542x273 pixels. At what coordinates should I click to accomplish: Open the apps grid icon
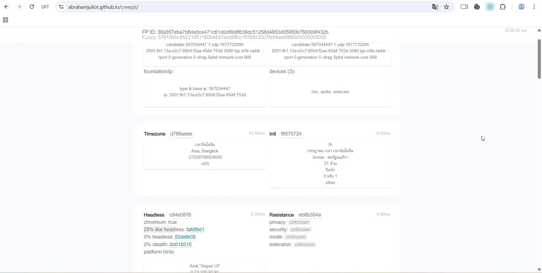5,20
